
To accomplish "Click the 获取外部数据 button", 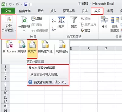I will (x=9, y=27).
